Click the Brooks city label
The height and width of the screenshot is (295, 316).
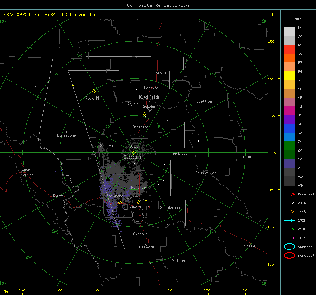(x=250, y=246)
